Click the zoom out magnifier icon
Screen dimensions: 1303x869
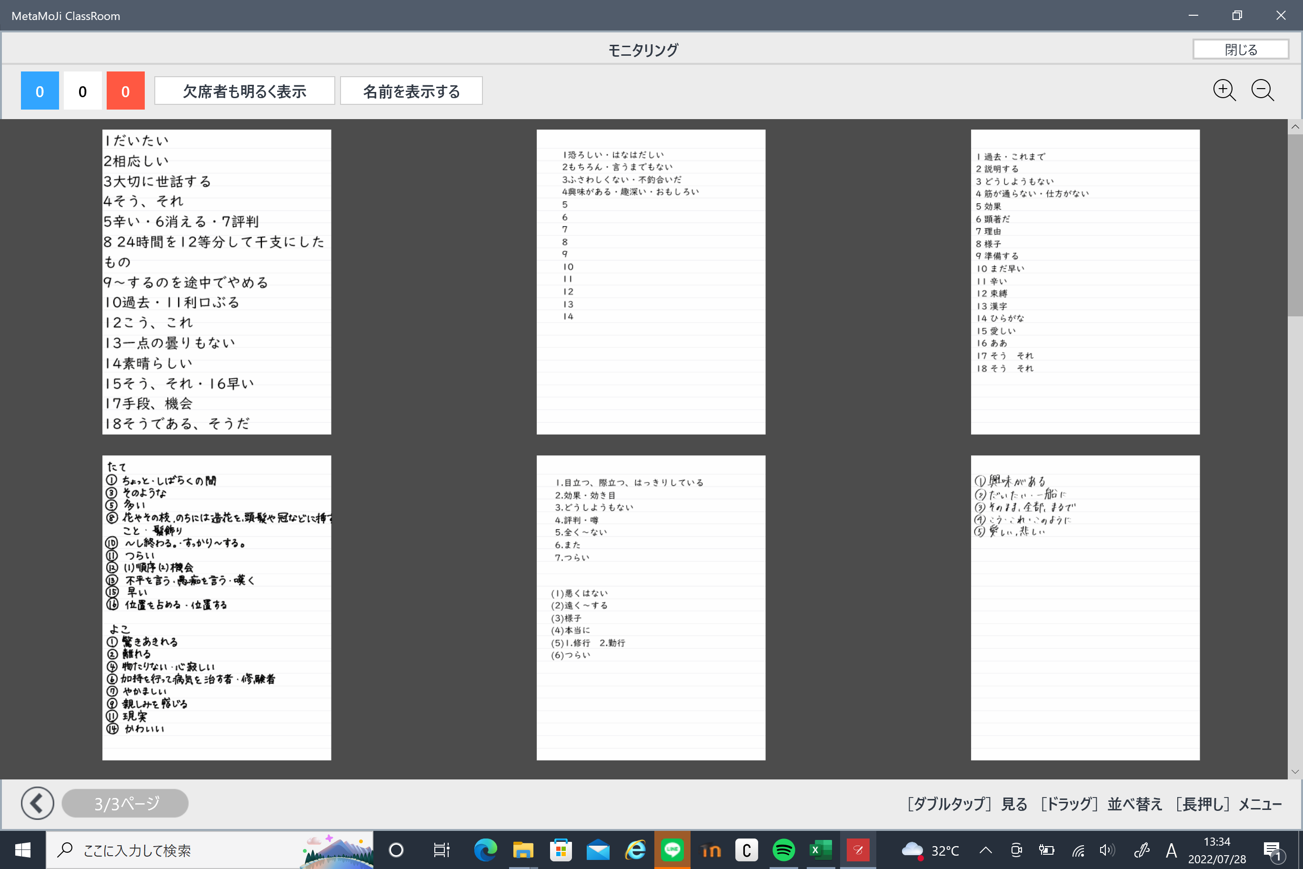1262,91
